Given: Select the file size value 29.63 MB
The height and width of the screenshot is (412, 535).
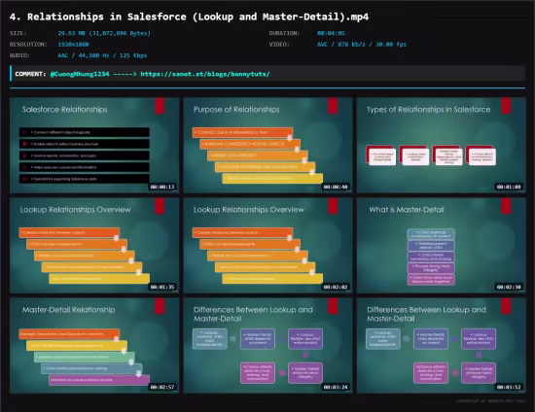Looking at the screenshot, I should [x=104, y=33].
